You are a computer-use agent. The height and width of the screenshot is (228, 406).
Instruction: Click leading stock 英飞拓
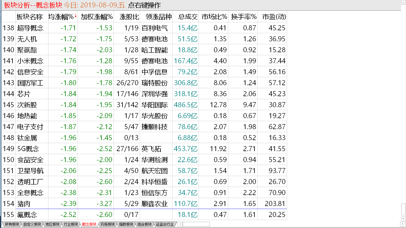(151, 149)
